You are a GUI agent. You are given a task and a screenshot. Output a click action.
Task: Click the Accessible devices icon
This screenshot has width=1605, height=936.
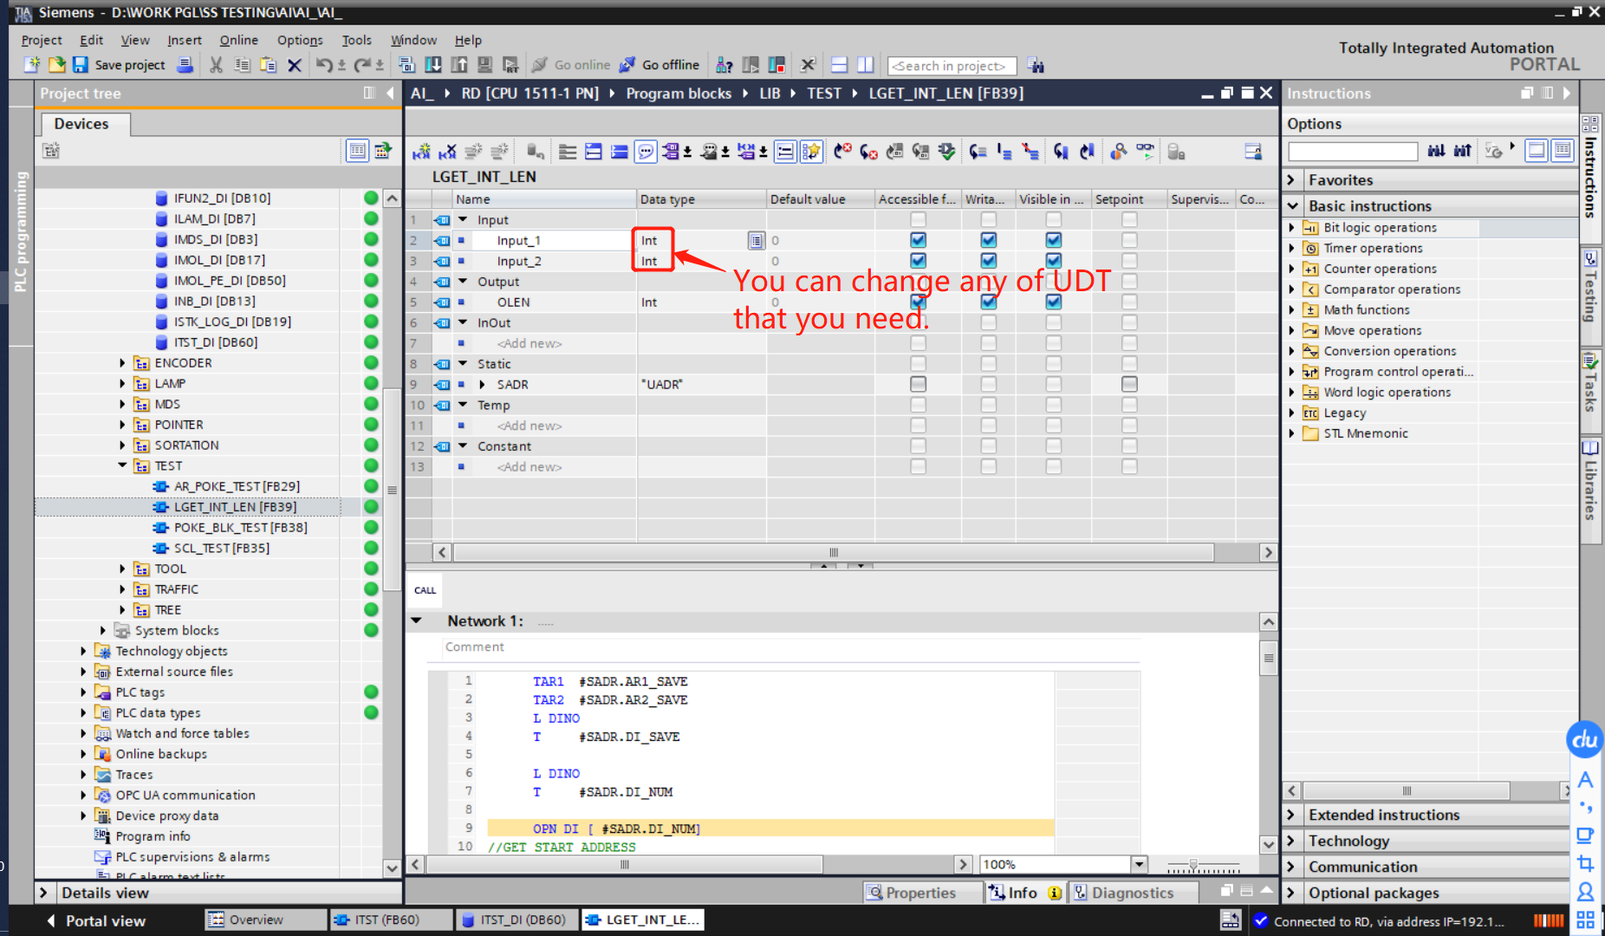click(x=725, y=65)
